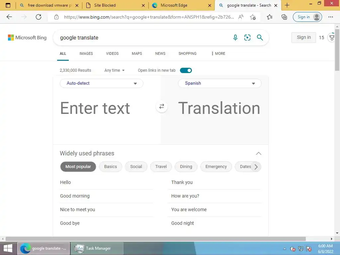This screenshot has width=340, height=255.
Task: Open Microsoft Rewards trophy icon
Action: click(331, 38)
